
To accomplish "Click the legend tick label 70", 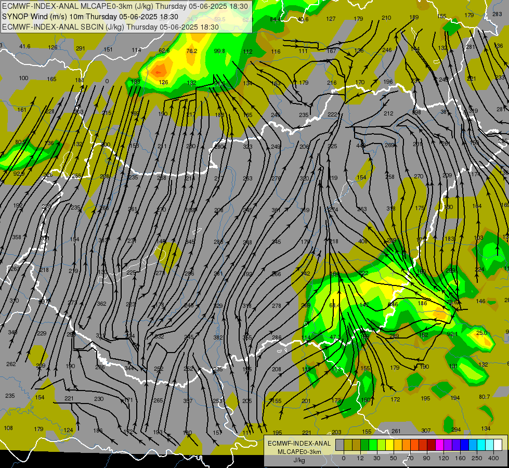I will pos(410,458).
